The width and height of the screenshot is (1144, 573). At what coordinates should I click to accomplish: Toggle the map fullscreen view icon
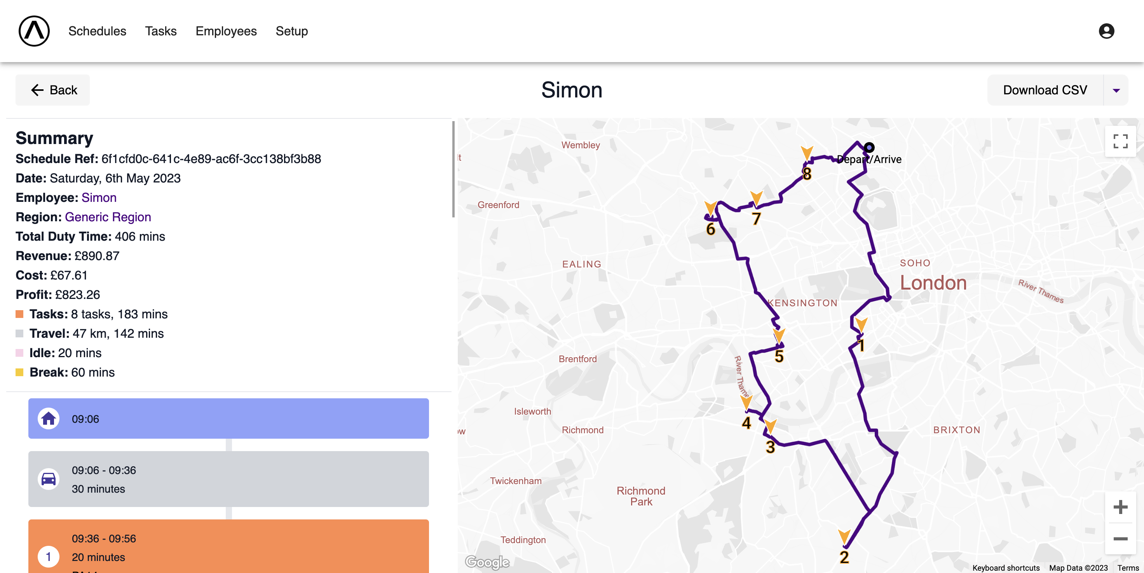(x=1120, y=141)
